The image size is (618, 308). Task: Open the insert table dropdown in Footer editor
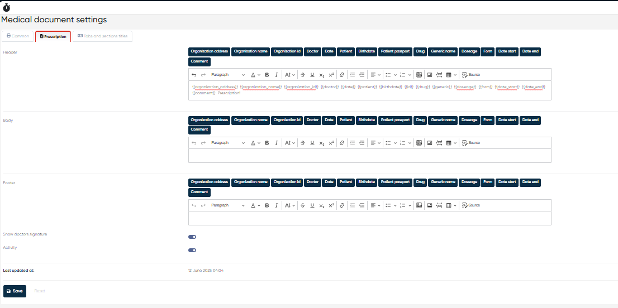pyautogui.click(x=451, y=205)
